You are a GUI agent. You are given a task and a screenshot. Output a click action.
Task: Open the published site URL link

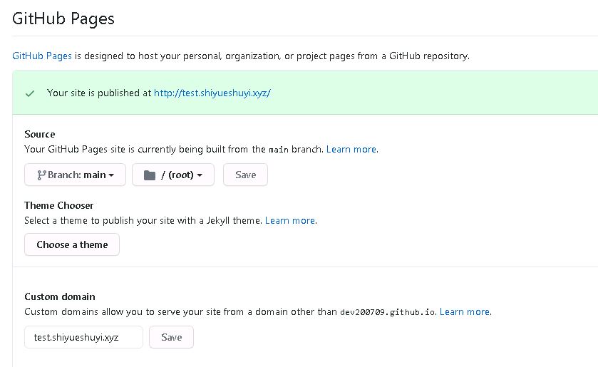[x=212, y=93]
